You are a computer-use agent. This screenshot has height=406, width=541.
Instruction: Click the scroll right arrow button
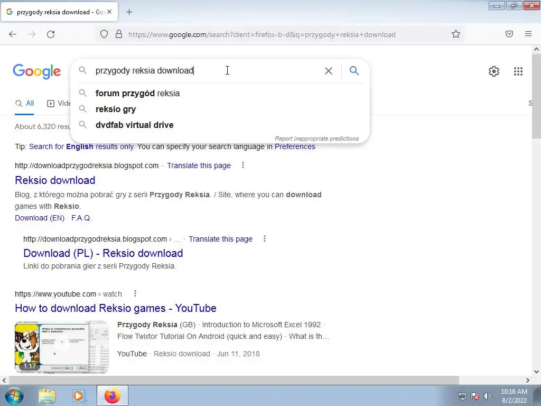point(528,380)
